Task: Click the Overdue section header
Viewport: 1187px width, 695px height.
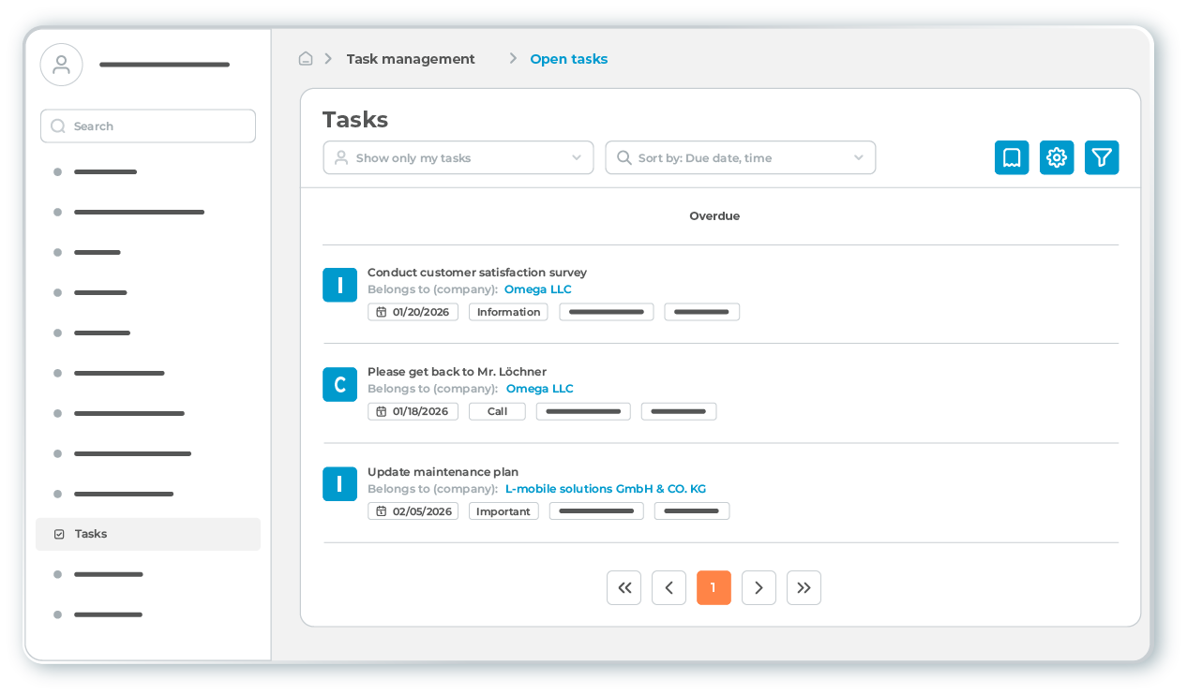Action: 714,216
